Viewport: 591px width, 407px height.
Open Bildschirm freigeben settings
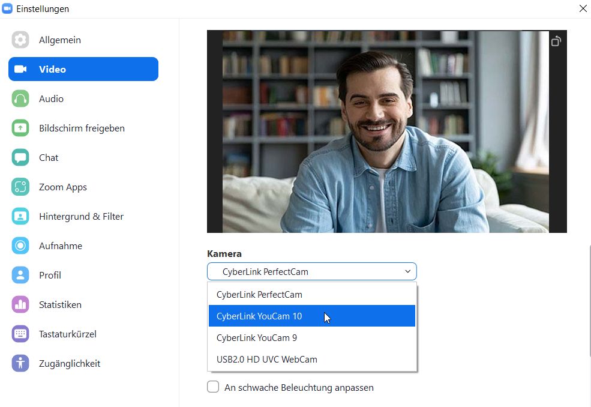pos(83,128)
